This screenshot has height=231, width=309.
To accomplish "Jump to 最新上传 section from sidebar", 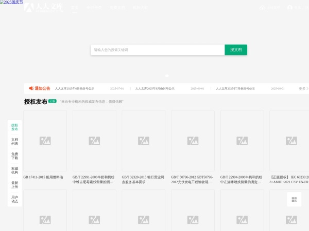I will pos(14,185).
